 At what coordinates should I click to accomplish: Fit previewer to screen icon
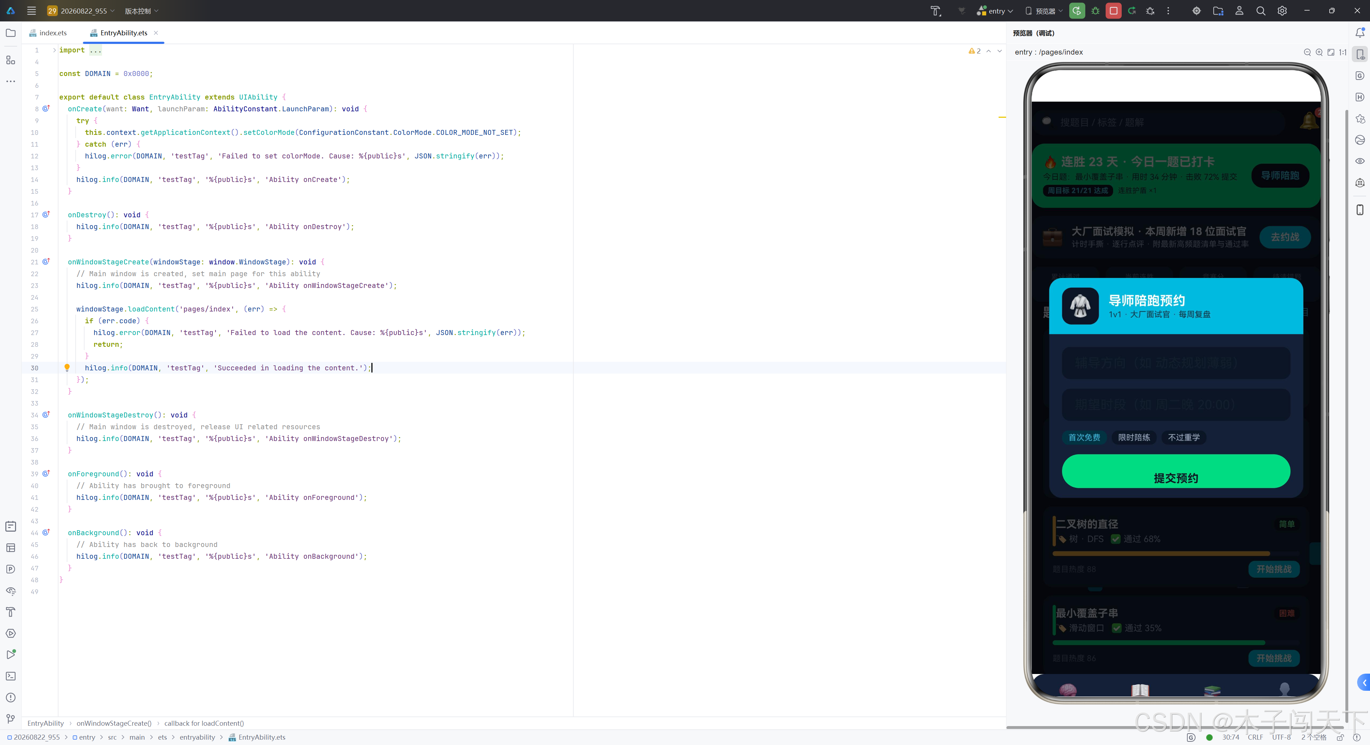(x=1331, y=52)
